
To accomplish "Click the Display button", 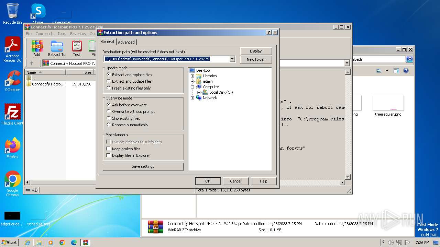I will [256, 51].
